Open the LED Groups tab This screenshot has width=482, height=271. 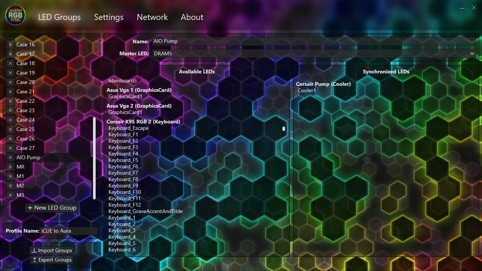pos(59,17)
